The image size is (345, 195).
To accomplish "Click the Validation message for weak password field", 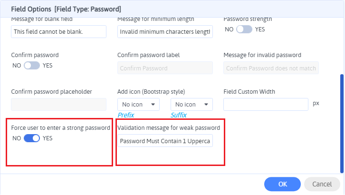I will tap(165, 141).
